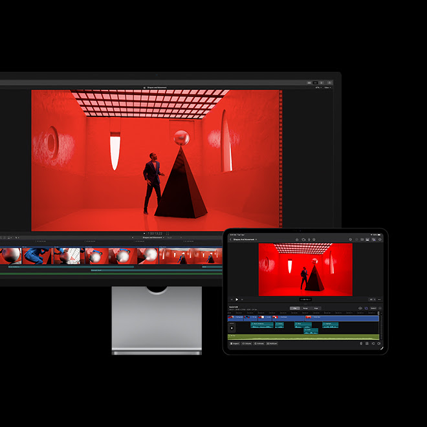Tap the back chevron on iPad toolbar

click(230, 239)
